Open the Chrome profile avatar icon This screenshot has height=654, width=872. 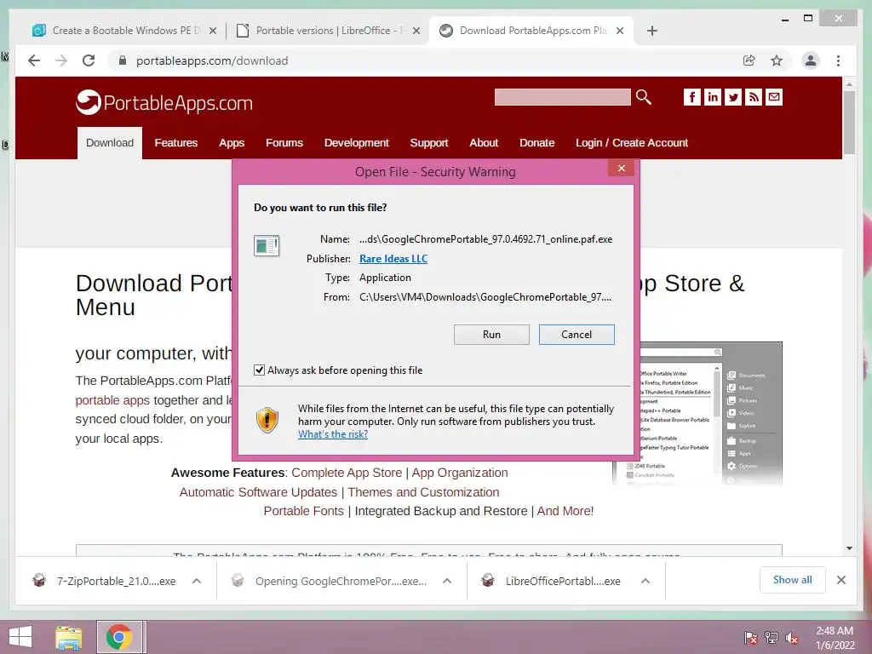(811, 60)
